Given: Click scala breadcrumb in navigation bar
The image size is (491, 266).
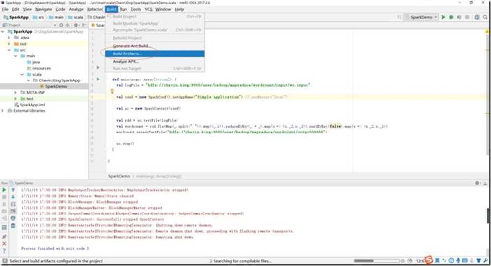Looking at the screenshot, I should [x=75, y=17].
